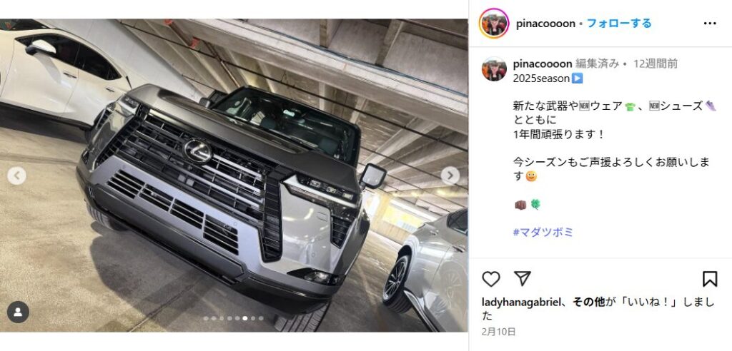View その他 list of likers
Viewport: 732px width, 351px height.
click(x=588, y=302)
